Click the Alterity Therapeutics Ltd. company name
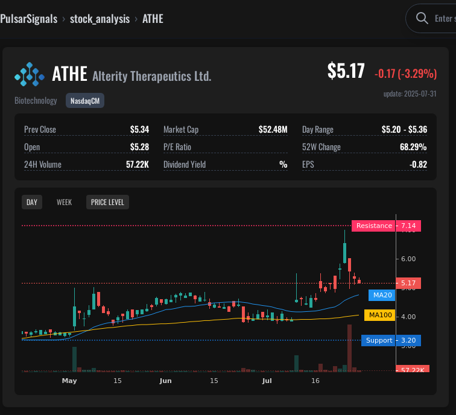The width and height of the screenshot is (456, 415). (x=152, y=76)
